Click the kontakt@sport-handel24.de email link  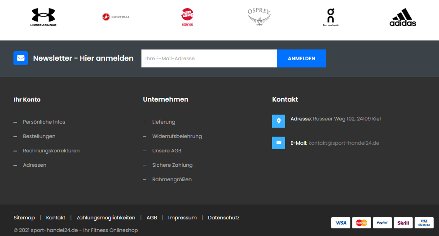point(344,143)
